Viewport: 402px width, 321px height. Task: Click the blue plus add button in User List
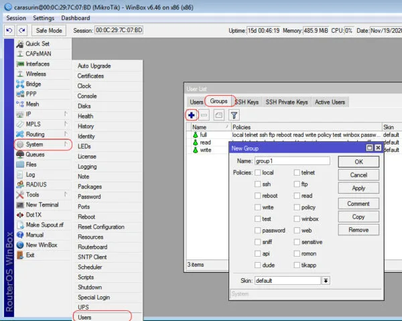[x=192, y=115]
